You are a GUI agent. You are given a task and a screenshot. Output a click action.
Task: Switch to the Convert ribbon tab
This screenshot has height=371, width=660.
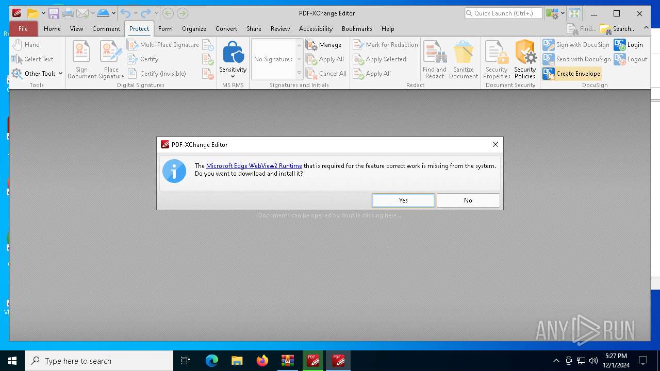(226, 29)
